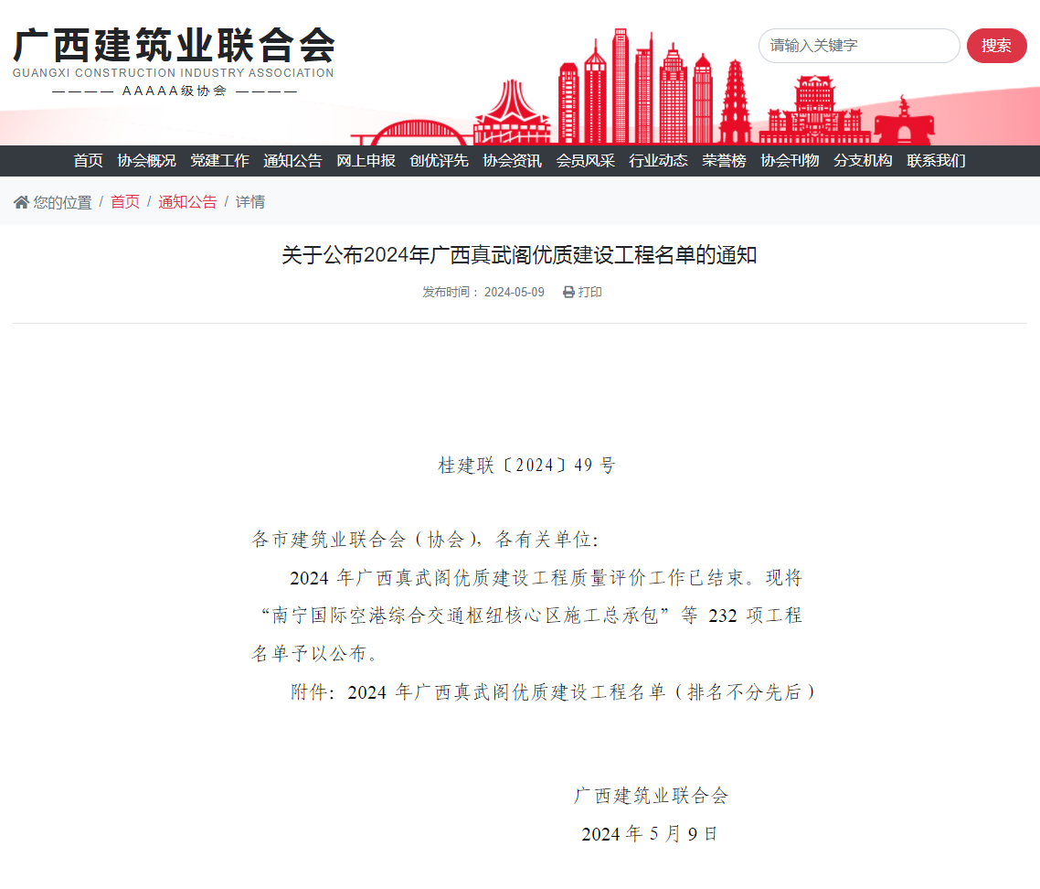Select 通知公告 in the top navigation bar
Image resolution: width=1040 pixels, height=889 pixels.
click(x=292, y=161)
